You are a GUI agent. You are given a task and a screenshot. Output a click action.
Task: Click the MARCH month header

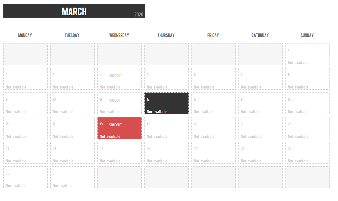click(x=74, y=12)
